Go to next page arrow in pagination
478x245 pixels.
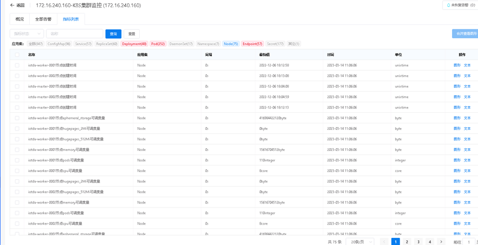[441, 242]
